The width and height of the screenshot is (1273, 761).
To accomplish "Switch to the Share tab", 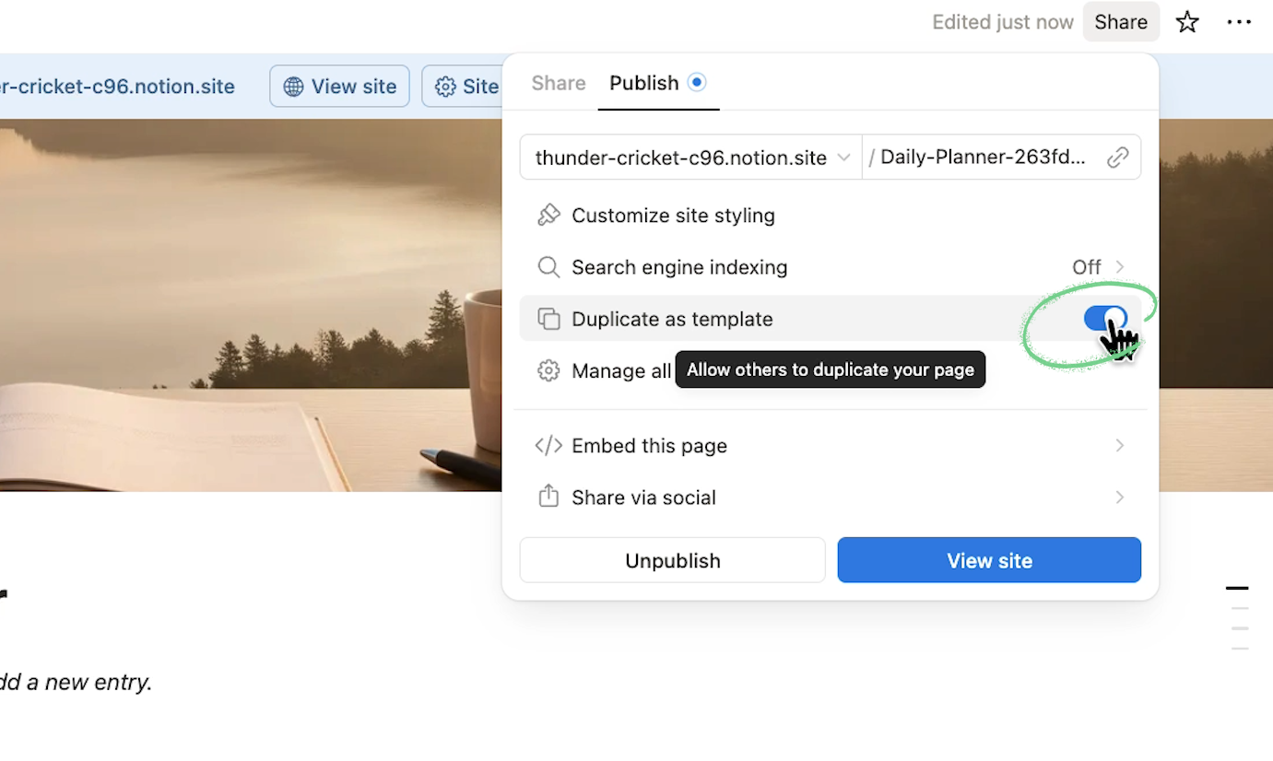I will (558, 83).
